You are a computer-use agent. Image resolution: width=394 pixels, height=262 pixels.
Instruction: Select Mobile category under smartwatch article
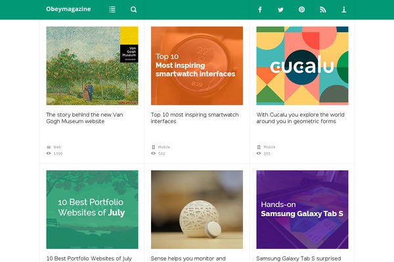(x=164, y=147)
